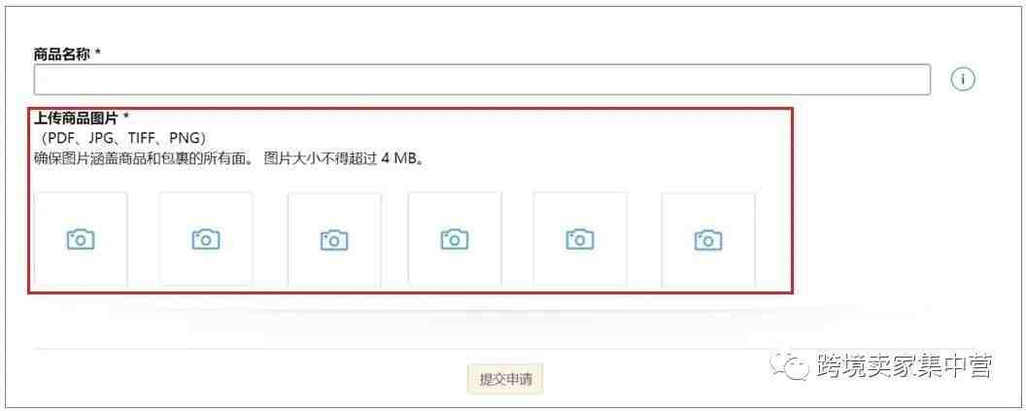Click the sixth camera upload icon
The height and width of the screenshot is (411, 1026).
[x=708, y=240]
